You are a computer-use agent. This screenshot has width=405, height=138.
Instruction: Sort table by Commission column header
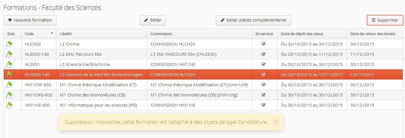pos(161,34)
